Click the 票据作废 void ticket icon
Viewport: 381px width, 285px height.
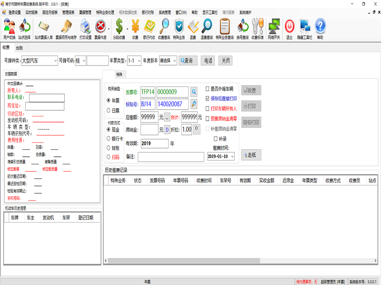coord(100,28)
